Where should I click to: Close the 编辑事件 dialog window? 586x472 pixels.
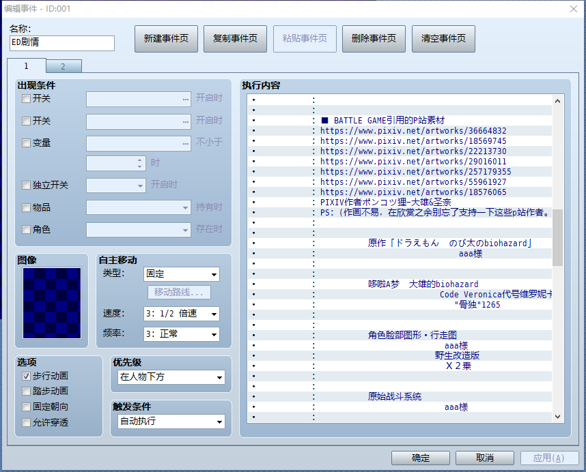point(574,9)
